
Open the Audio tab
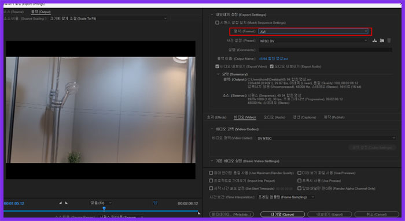click(x=274, y=117)
